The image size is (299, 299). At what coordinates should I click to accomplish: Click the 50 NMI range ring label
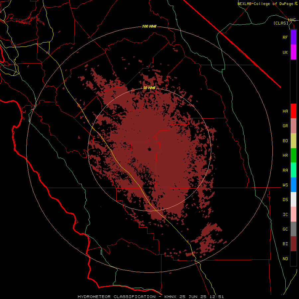pyautogui.click(x=149, y=88)
